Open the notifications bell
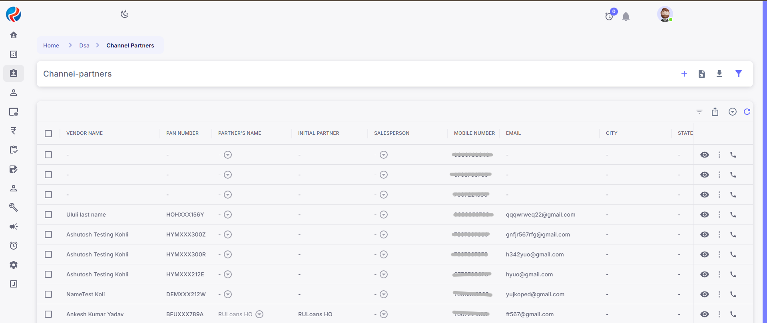 point(626,16)
